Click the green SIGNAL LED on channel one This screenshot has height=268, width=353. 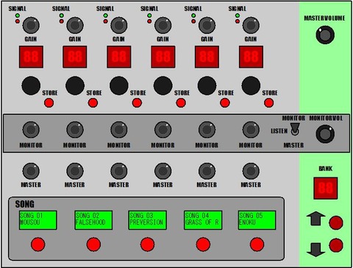(x=18, y=15)
